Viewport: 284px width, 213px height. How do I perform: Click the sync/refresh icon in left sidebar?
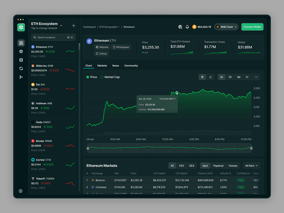(21, 69)
